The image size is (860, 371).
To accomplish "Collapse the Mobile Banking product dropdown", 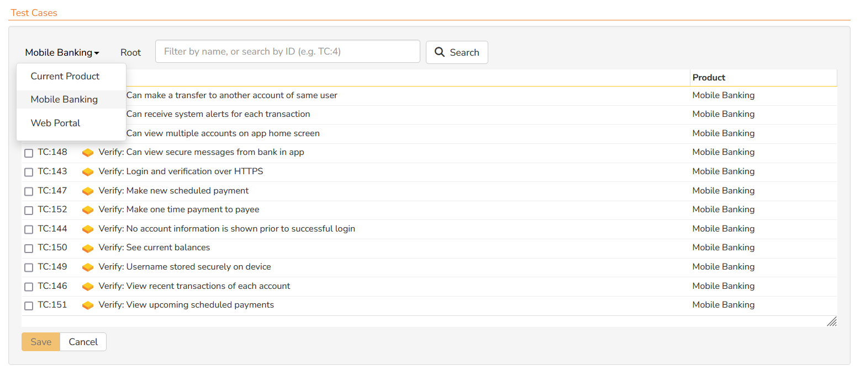I will pos(62,53).
